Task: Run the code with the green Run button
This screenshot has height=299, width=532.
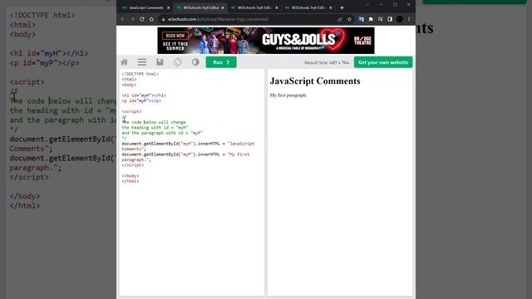Action: click(221, 62)
